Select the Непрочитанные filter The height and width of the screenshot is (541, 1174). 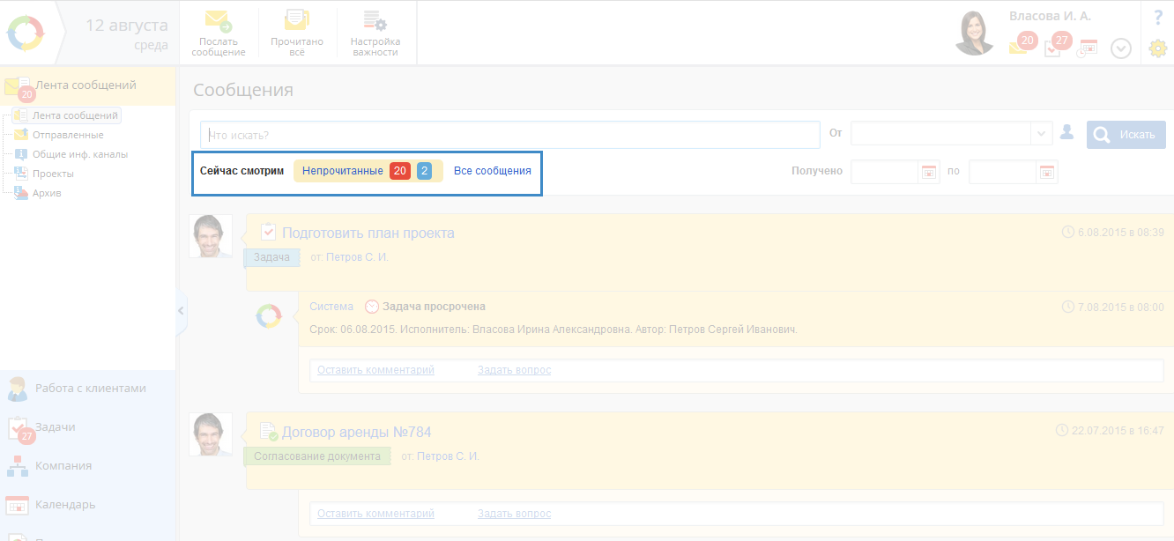tap(342, 171)
